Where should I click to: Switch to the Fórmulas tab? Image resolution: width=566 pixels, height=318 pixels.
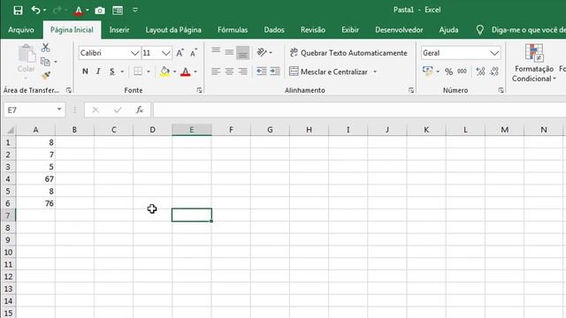tap(233, 30)
